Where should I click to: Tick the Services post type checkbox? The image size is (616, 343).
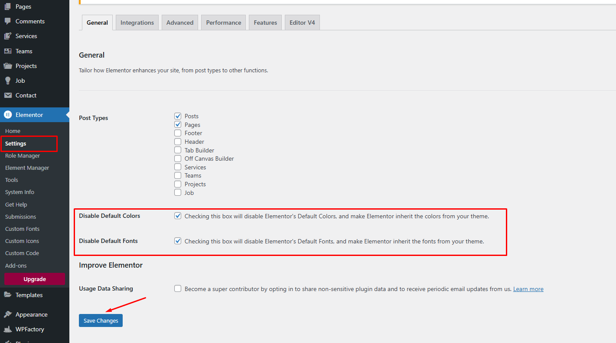[178, 167]
